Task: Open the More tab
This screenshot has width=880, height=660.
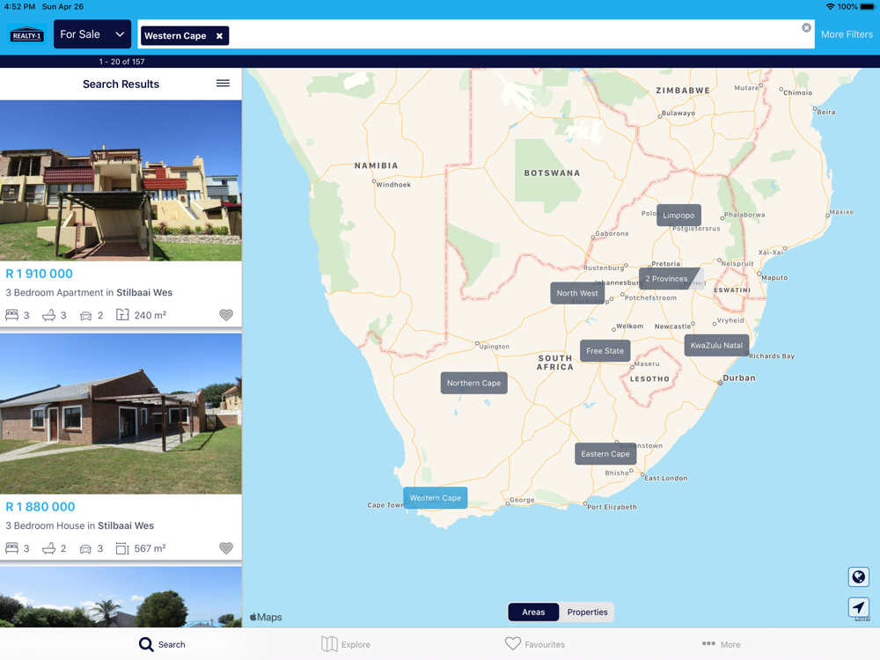Action: [x=722, y=644]
